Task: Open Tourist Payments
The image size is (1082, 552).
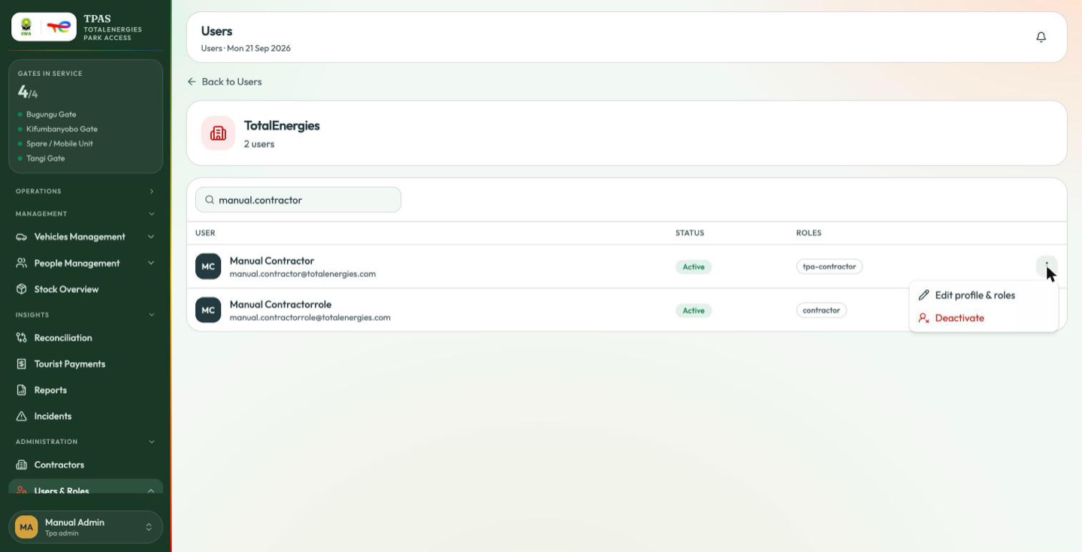Action: click(86, 364)
